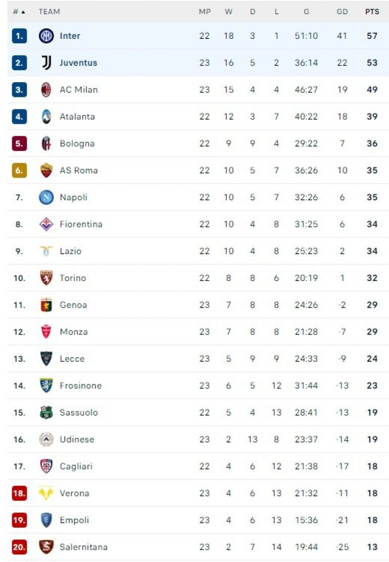The height and width of the screenshot is (562, 389).
Task: Click the blue position 1 badge
Action: point(19,36)
